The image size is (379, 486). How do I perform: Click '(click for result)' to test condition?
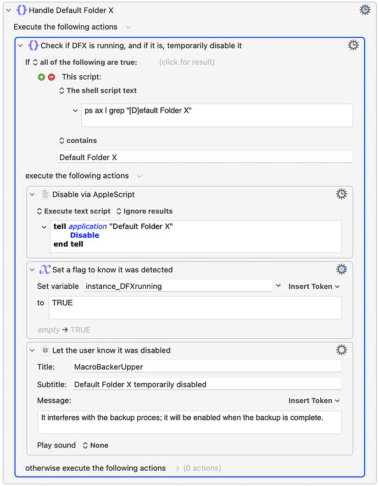tap(187, 62)
